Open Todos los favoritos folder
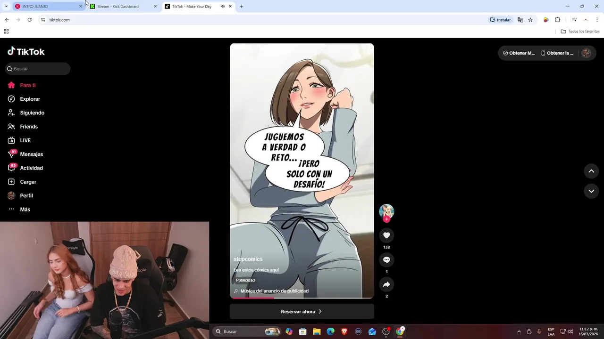The image size is (604, 339). tap(580, 32)
